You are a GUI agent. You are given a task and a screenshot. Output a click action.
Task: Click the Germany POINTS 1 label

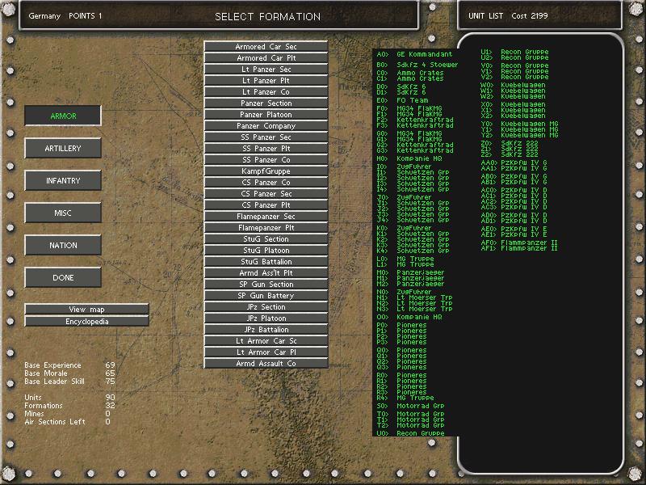coord(65,15)
